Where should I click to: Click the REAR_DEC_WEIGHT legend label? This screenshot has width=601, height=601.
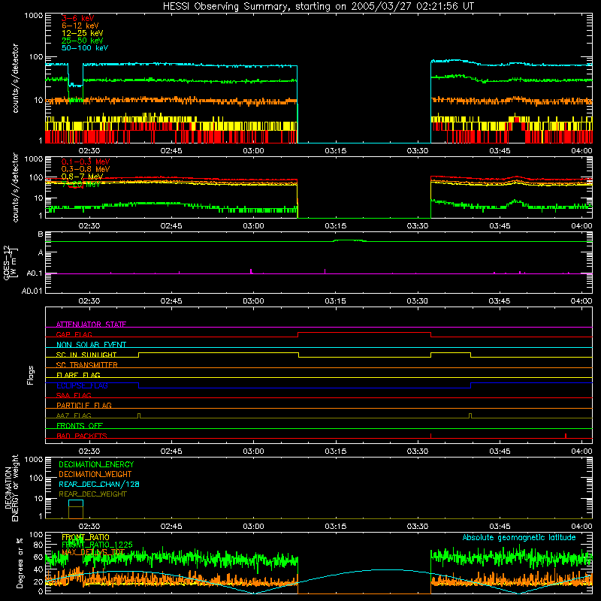[x=92, y=494]
